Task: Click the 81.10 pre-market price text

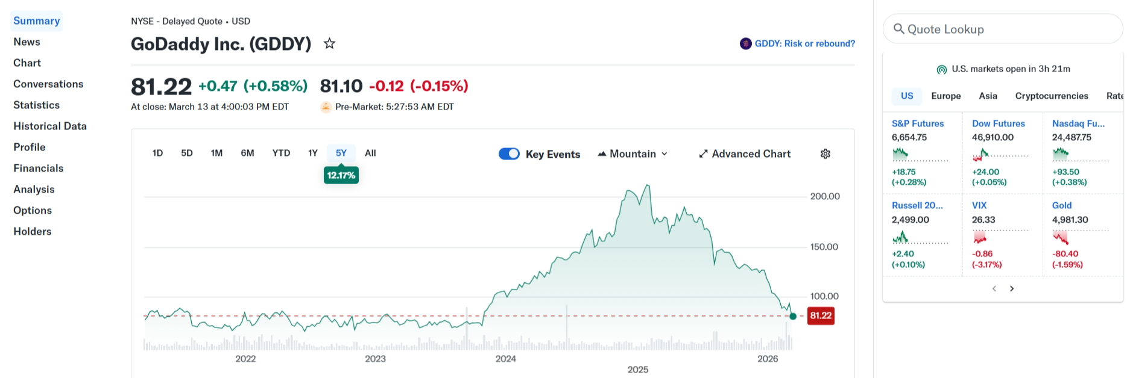Action: [341, 87]
